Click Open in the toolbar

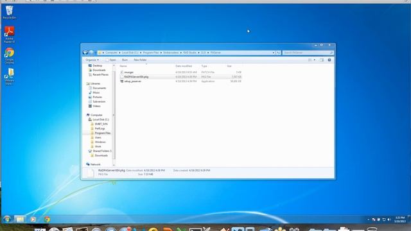[111, 60]
